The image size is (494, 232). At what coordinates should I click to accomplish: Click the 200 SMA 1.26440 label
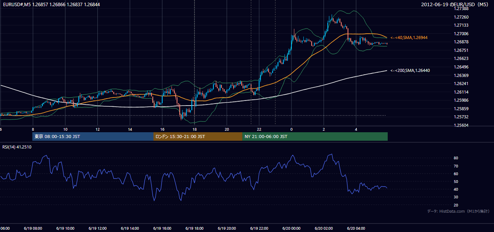(x=410, y=70)
